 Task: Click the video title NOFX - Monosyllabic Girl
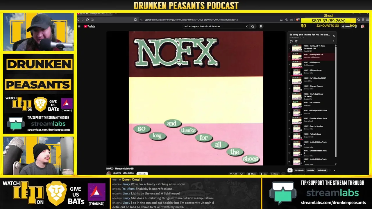click(120, 169)
